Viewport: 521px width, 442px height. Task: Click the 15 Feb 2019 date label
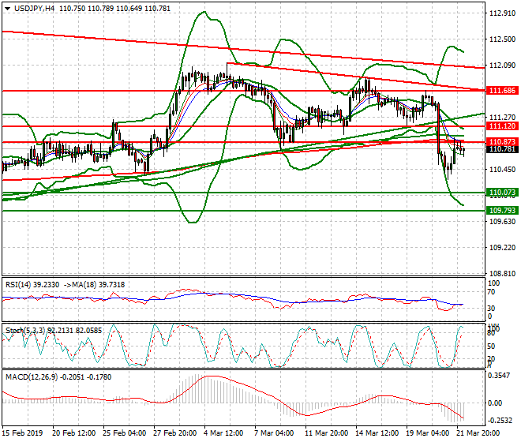pos(22,433)
